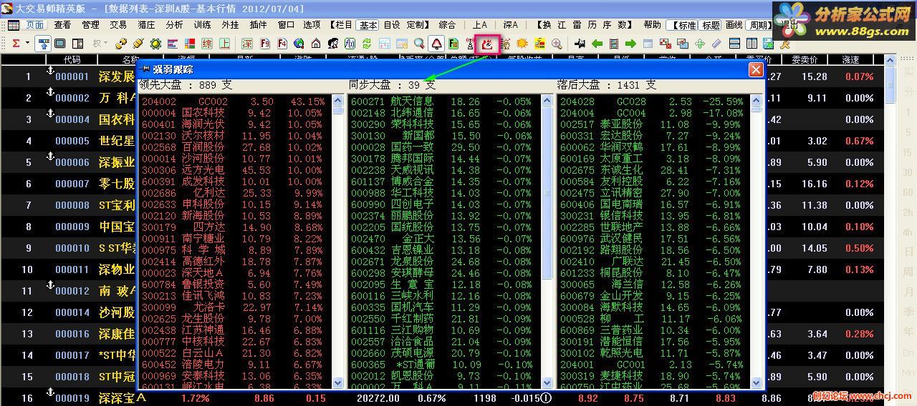Click the red-green block map icon
The height and width of the screenshot is (406, 917).
190,44
